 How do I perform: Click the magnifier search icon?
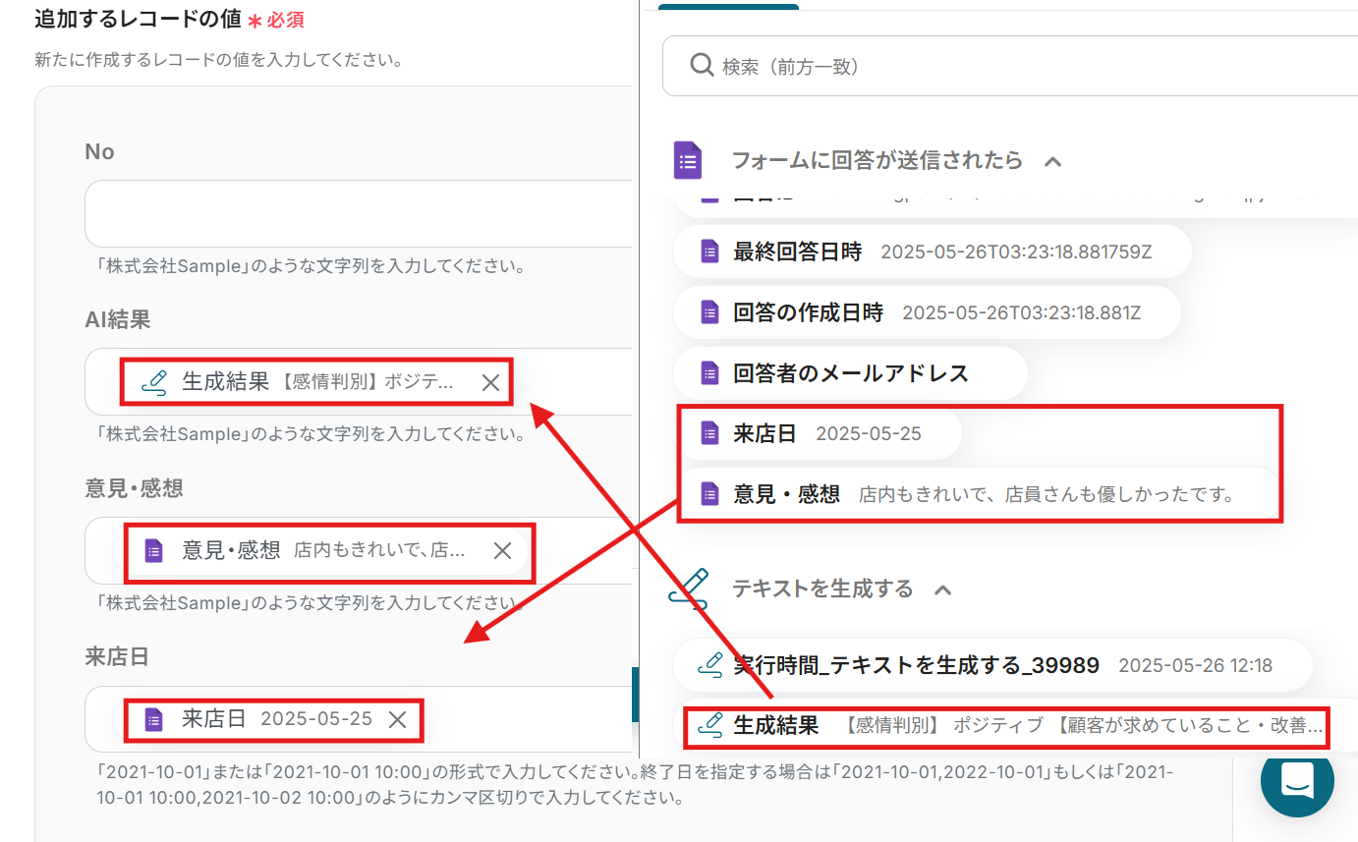tap(701, 66)
